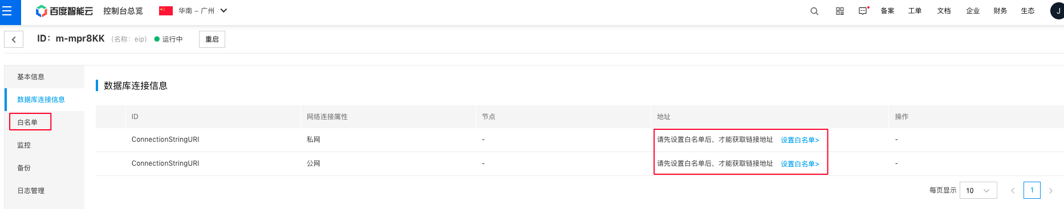The height and width of the screenshot is (209, 1064).
Task: Open the search magnifier icon
Action: (x=814, y=11)
